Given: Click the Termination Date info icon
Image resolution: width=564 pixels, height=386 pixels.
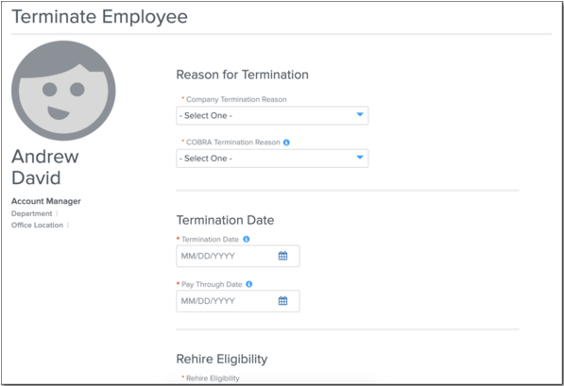Looking at the screenshot, I should coord(247,240).
